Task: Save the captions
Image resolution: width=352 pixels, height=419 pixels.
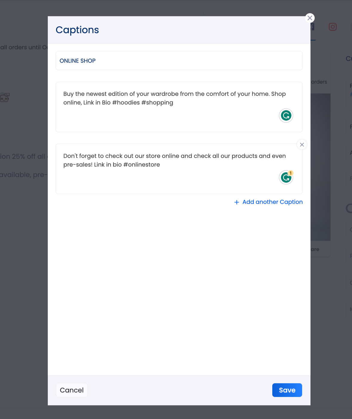Action: click(287, 390)
